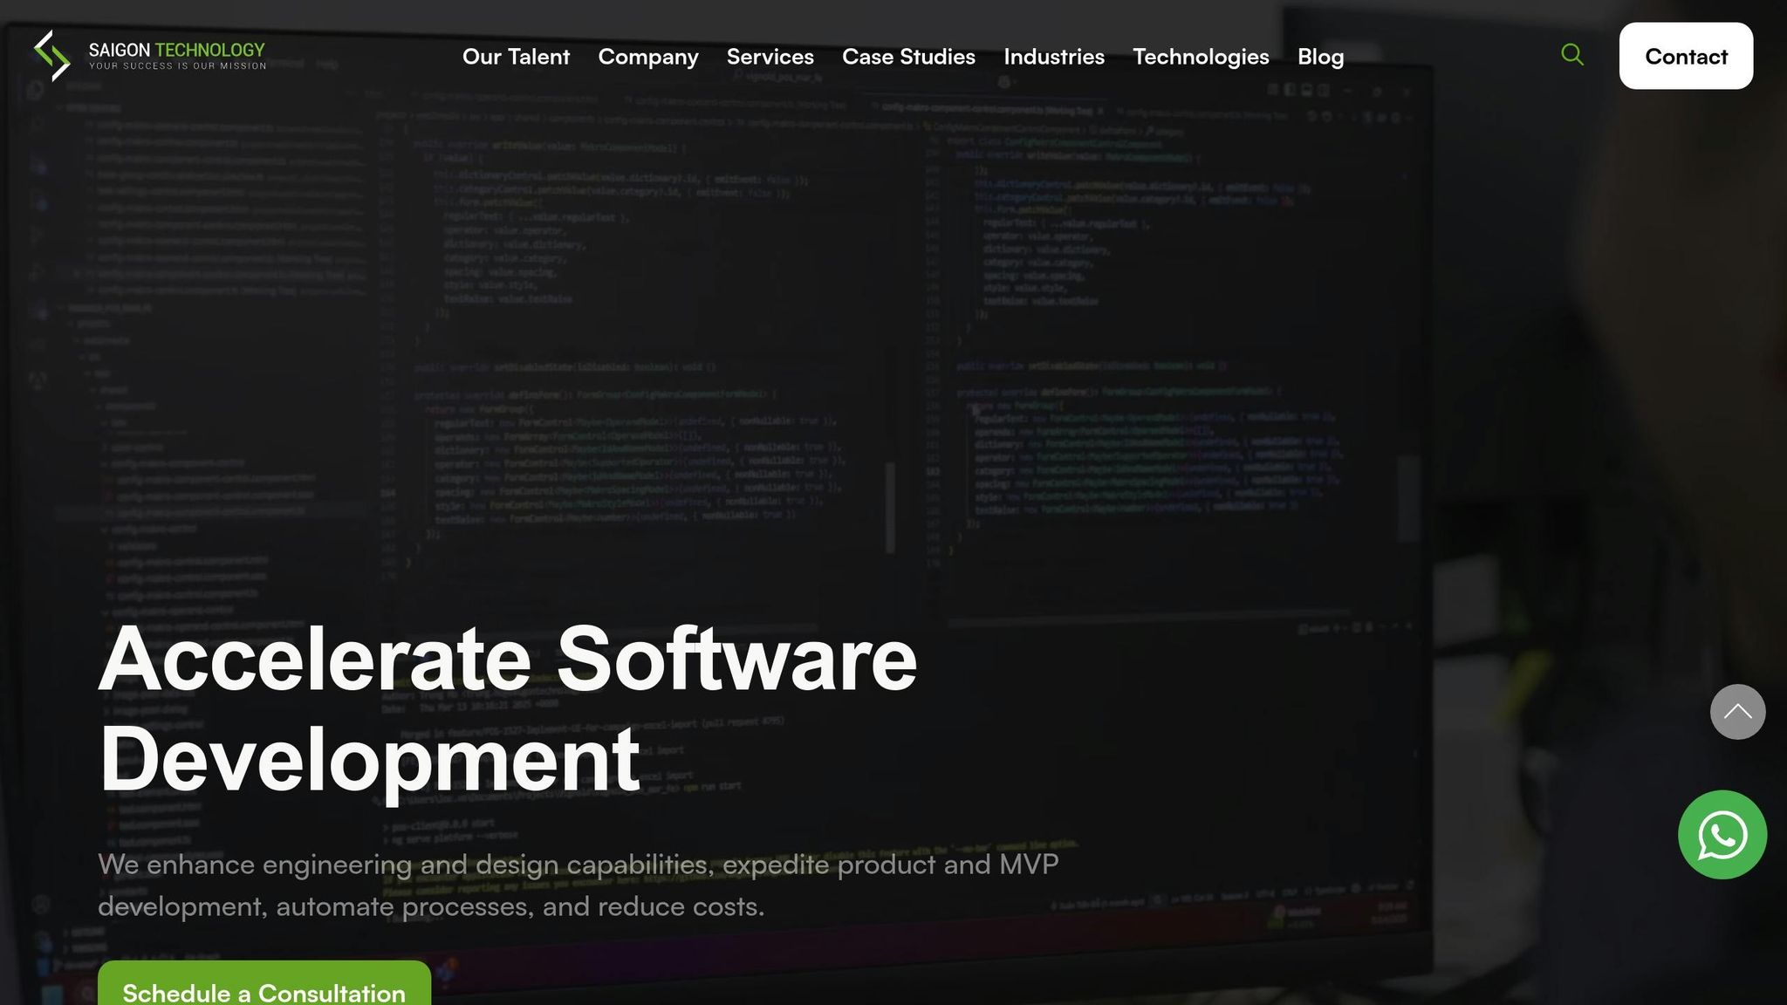Click the Accelerate Software Development heading
The image size is (1787, 1005).
(506, 660)
